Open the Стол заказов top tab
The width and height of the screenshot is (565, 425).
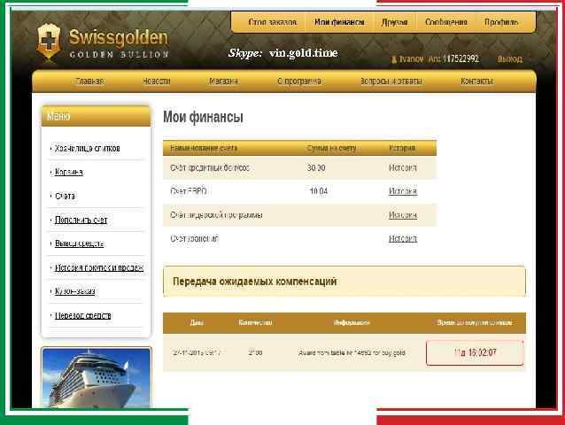273,22
